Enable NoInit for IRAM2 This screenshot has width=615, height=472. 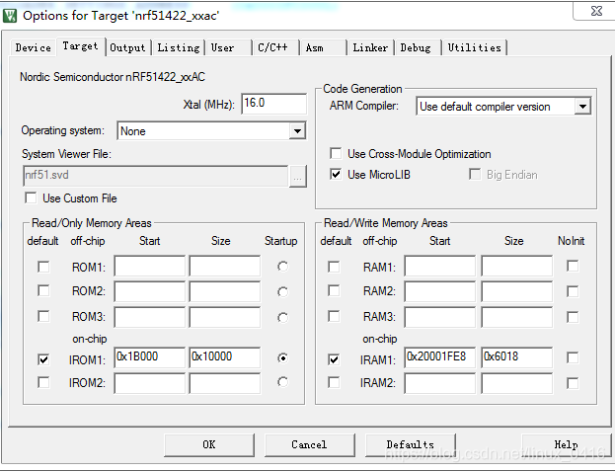coord(573,383)
